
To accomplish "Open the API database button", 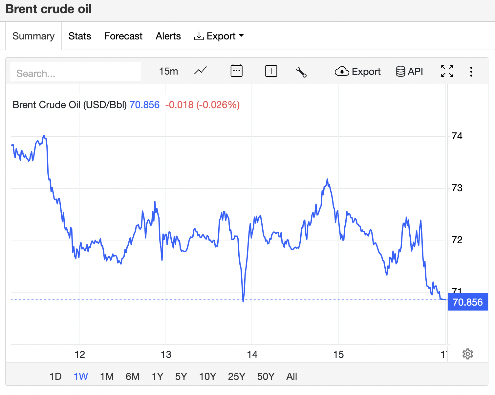I will pos(409,71).
